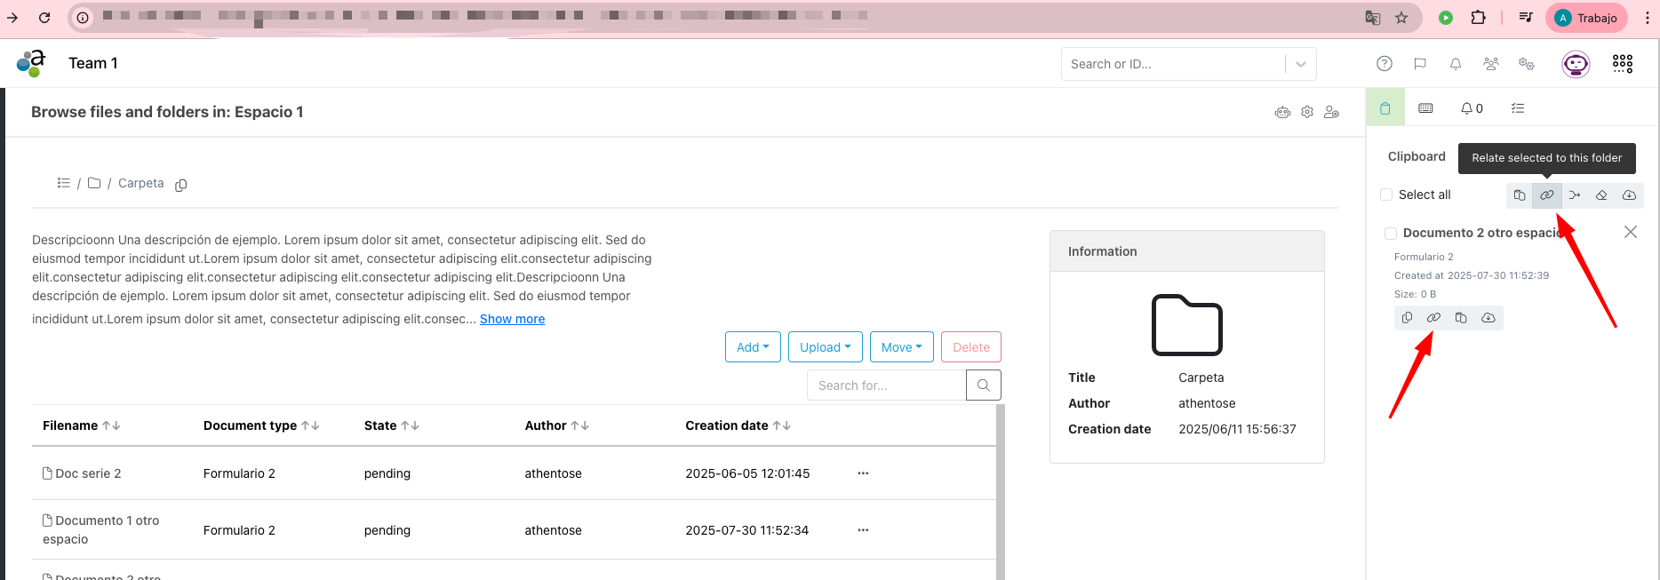Click the Search for... file filter field
Image resolution: width=1660 pixels, height=580 pixels.
(x=886, y=385)
